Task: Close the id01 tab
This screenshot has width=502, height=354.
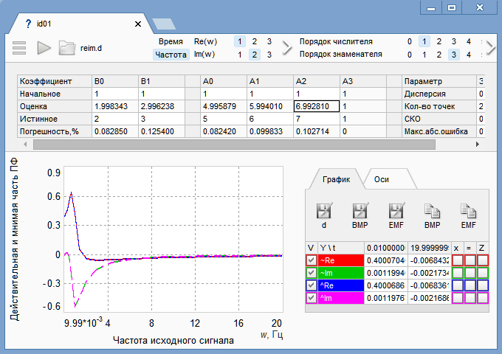Action: pos(138,24)
